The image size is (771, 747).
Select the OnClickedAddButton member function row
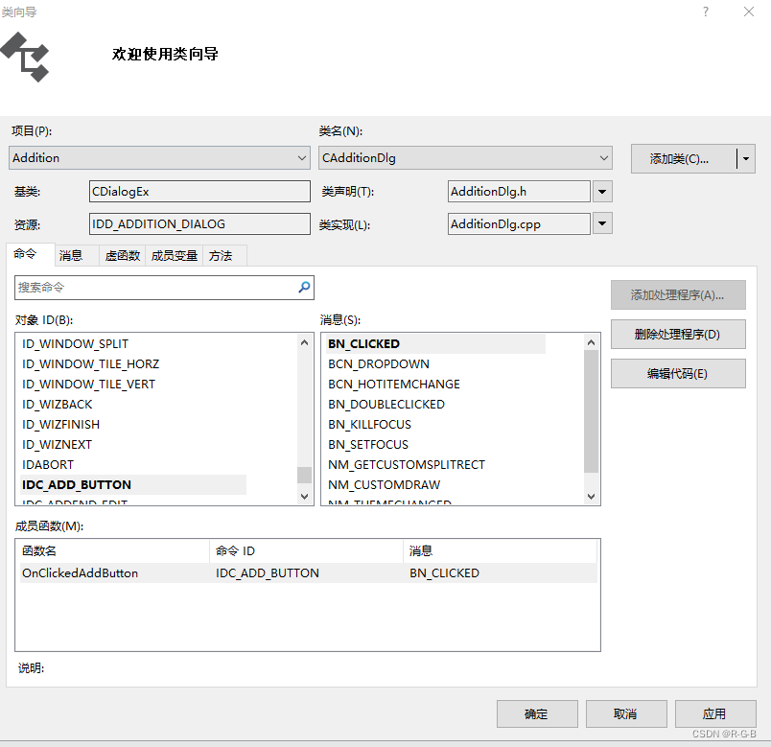[x=308, y=572]
